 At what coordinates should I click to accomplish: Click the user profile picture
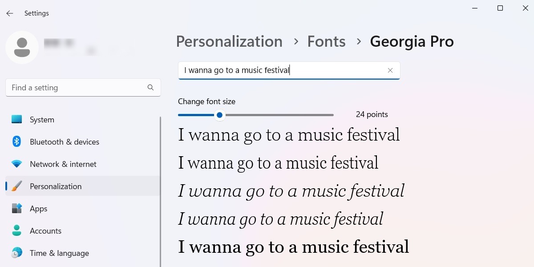click(x=22, y=47)
